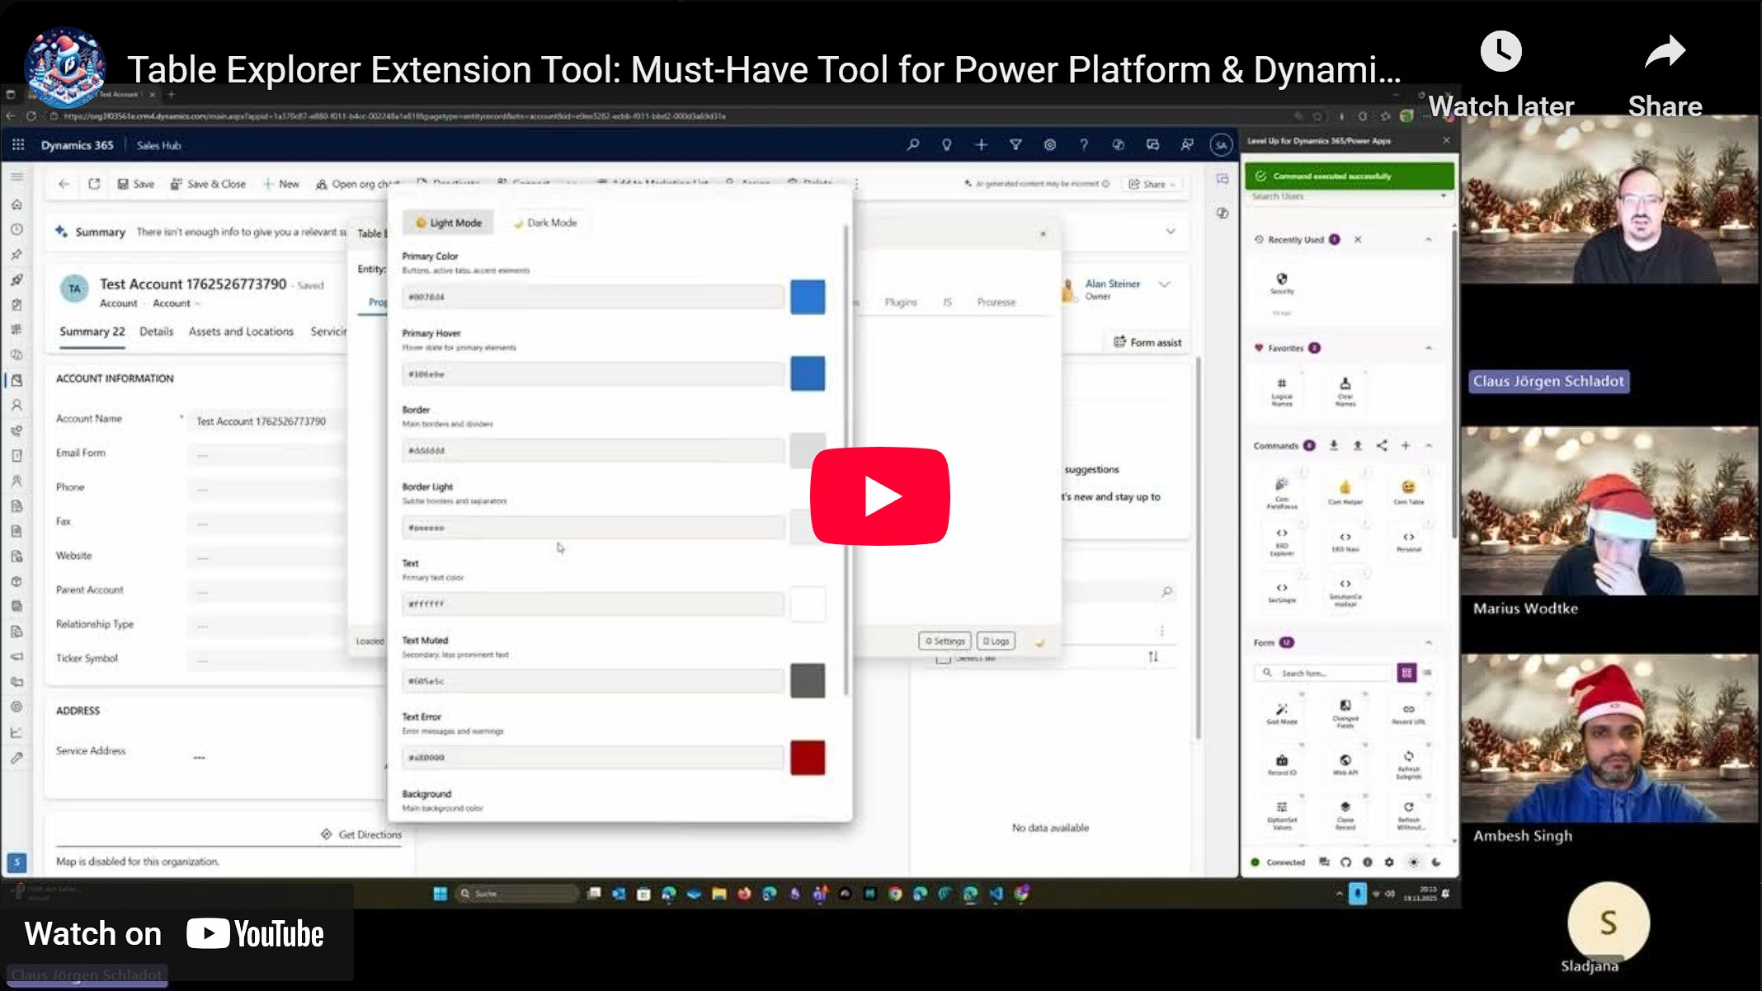
Task: Open the GitHub icon in Level Up footer
Action: point(1345,862)
